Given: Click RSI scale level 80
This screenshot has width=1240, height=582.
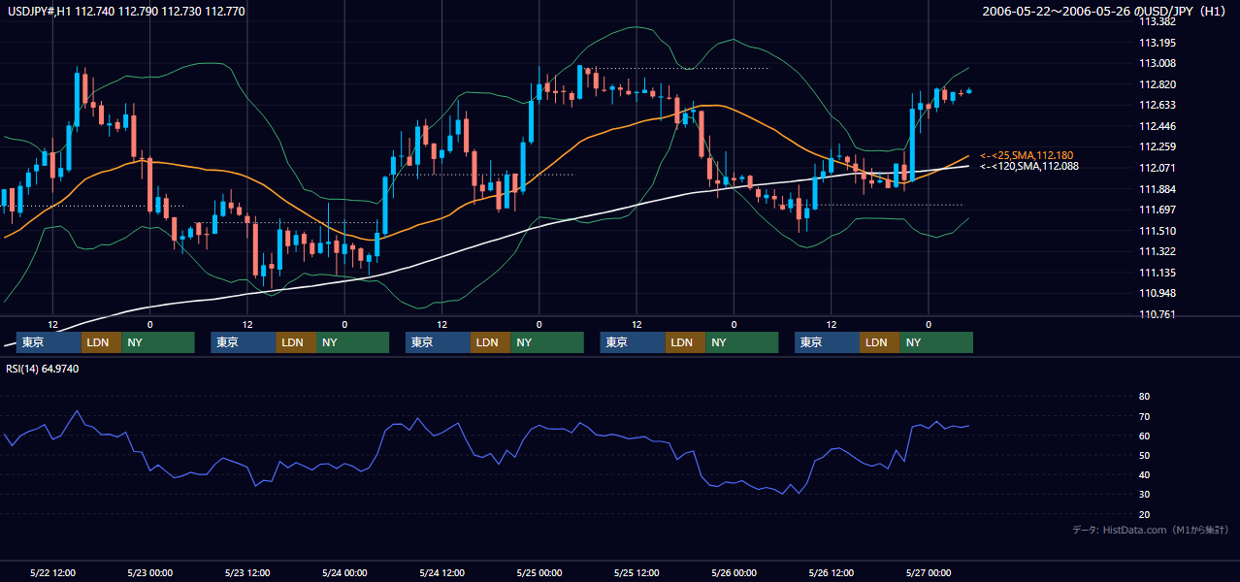Looking at the screenshot, I should click(x=1144, y=397).
